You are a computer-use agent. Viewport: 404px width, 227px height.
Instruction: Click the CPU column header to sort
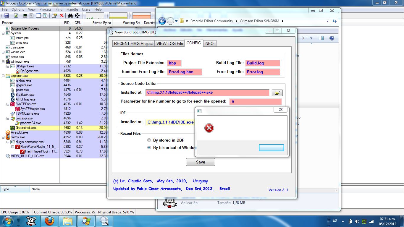78,23
